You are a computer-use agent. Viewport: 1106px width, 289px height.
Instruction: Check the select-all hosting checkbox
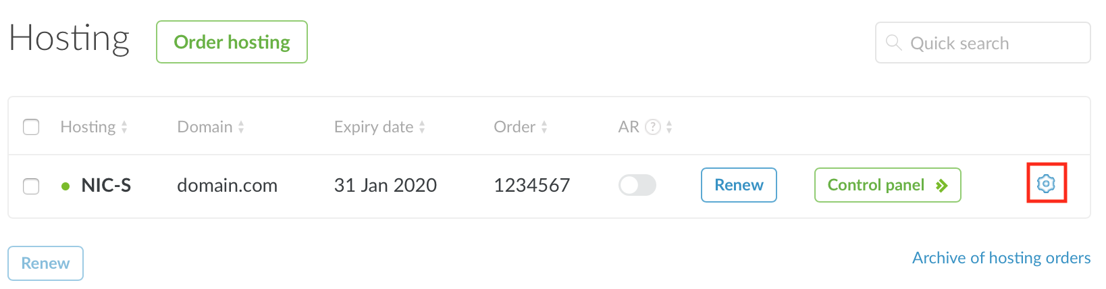31,127
